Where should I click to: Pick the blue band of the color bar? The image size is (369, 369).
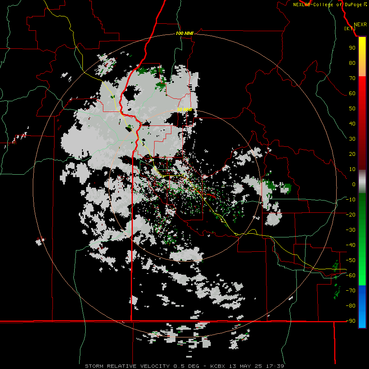[x=362, y=306]
